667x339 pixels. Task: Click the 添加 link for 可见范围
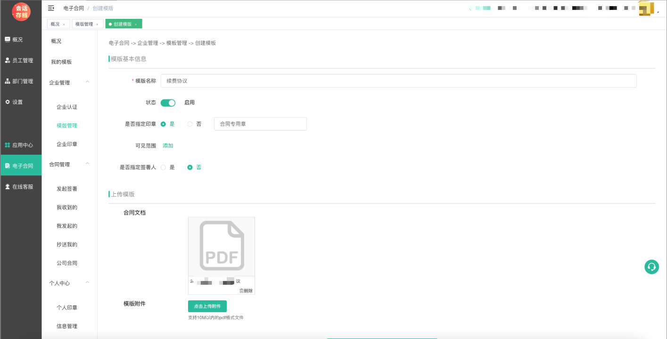point(168,146)
